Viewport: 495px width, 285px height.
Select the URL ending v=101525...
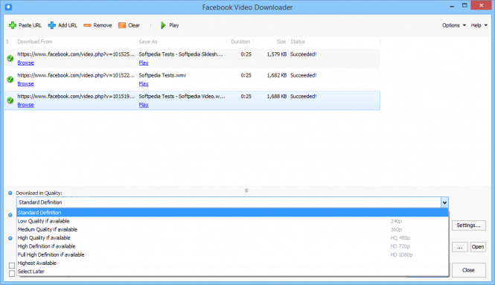[76, 54]
